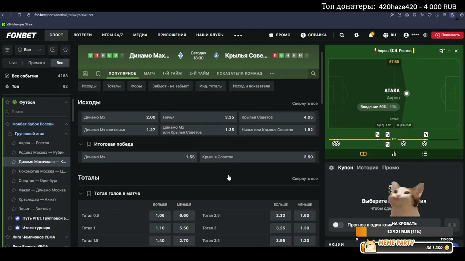
Task: Click the Fonbet logo
Action: coord(21,35)
